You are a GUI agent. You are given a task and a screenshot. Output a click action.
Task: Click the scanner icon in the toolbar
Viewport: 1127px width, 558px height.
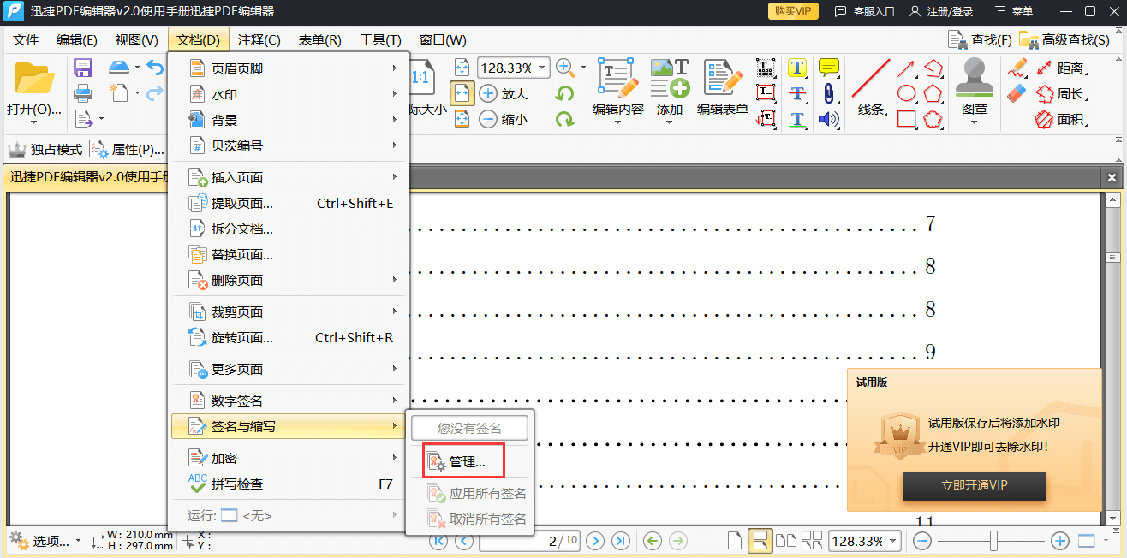(x=119, y=68)
